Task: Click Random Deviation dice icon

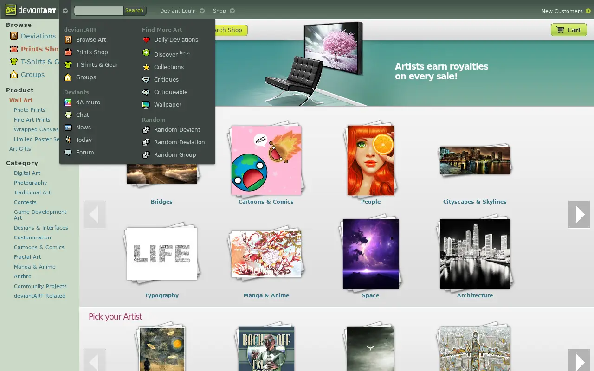Action: click(146, 142)
